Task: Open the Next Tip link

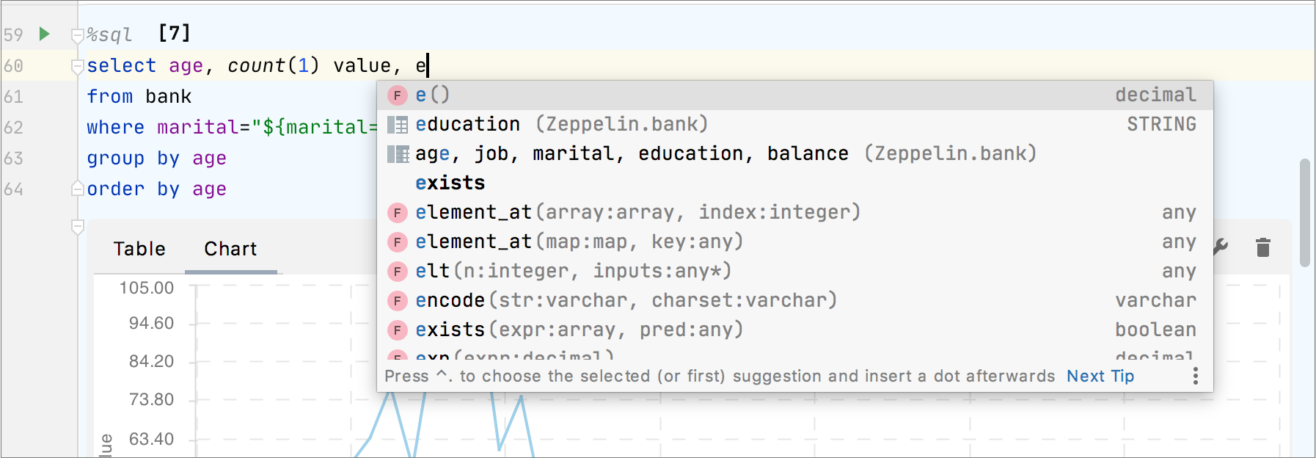Action: [x=1100, y=376]
